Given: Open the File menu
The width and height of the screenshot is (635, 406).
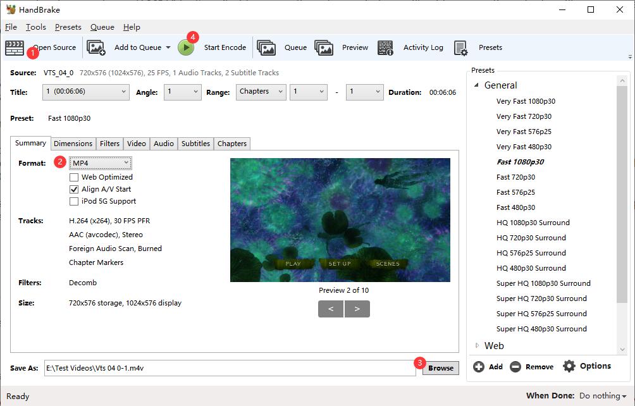Looking at the screenshot, I should coord(11,27).
